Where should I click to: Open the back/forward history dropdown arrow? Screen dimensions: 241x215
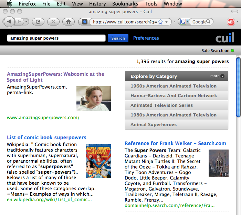(x=27, y=22)
